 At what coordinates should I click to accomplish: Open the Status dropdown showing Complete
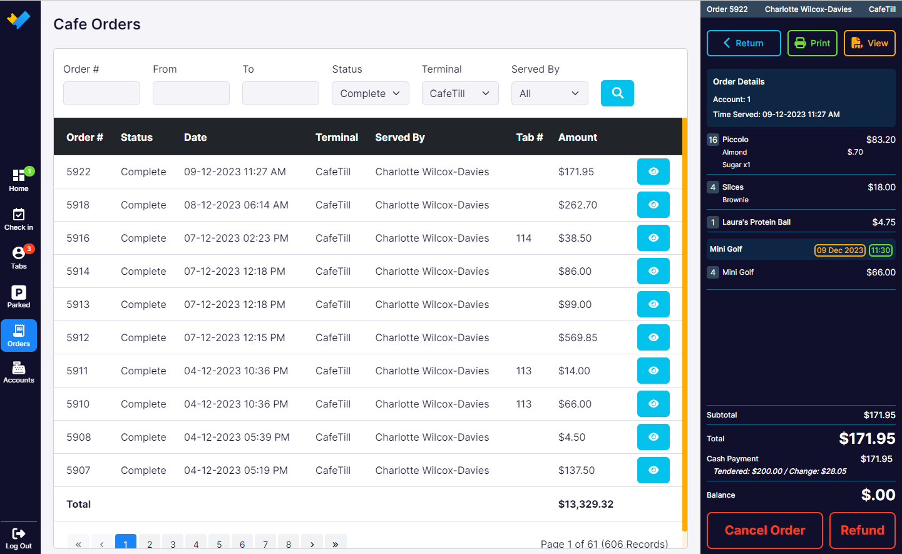click(x=371, y=93)
